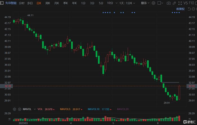
Task: Open MAVOL indicator type dropdown arrow
Action: [35, 109]
